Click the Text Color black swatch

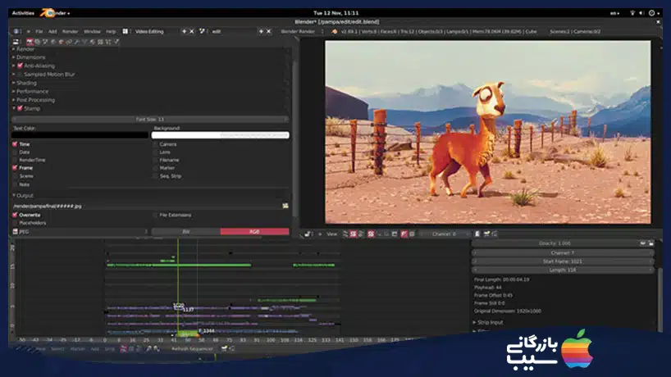(80, 135)
